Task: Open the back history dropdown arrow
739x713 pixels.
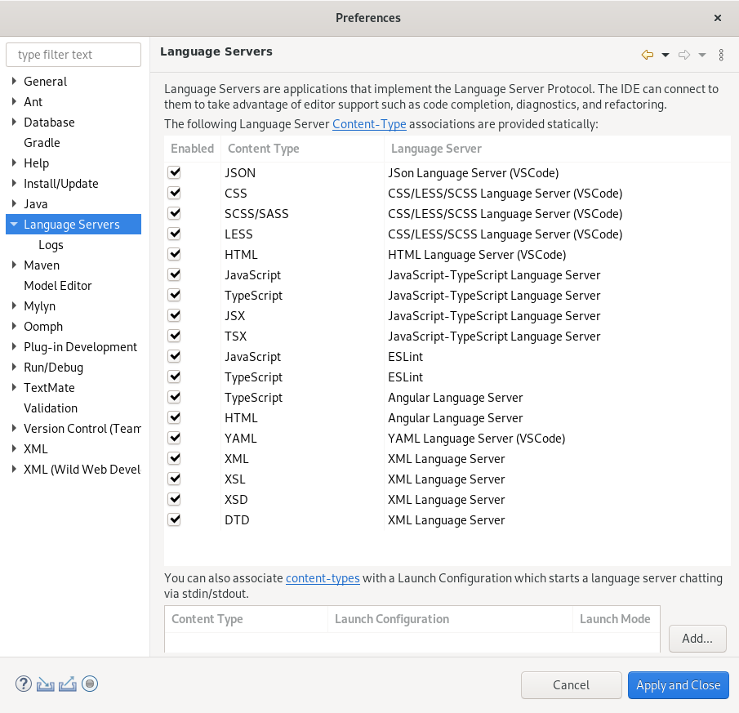Action: (x=666, y=55)
